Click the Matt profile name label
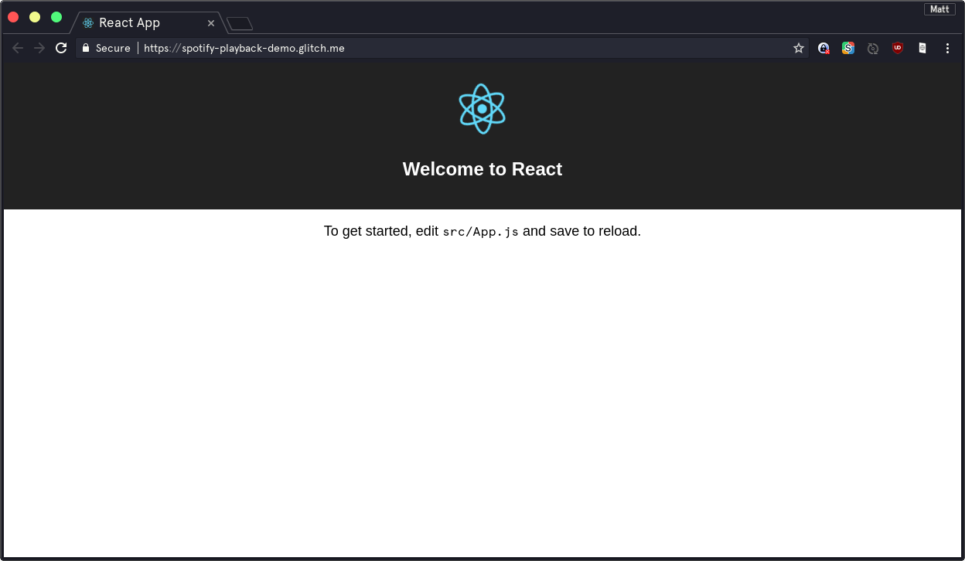The image size is (965, 561). tap(939, 8)
